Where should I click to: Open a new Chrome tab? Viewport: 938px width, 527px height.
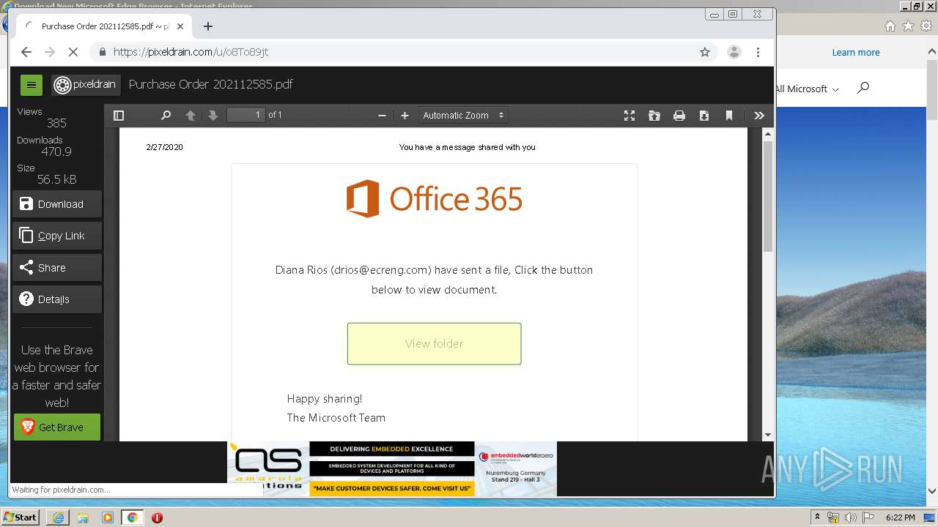click(x=208, y=26)
